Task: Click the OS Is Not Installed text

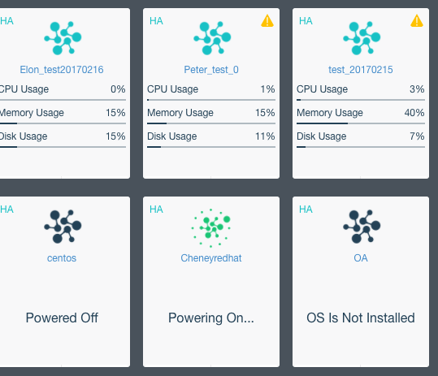Action: [361, 318]
